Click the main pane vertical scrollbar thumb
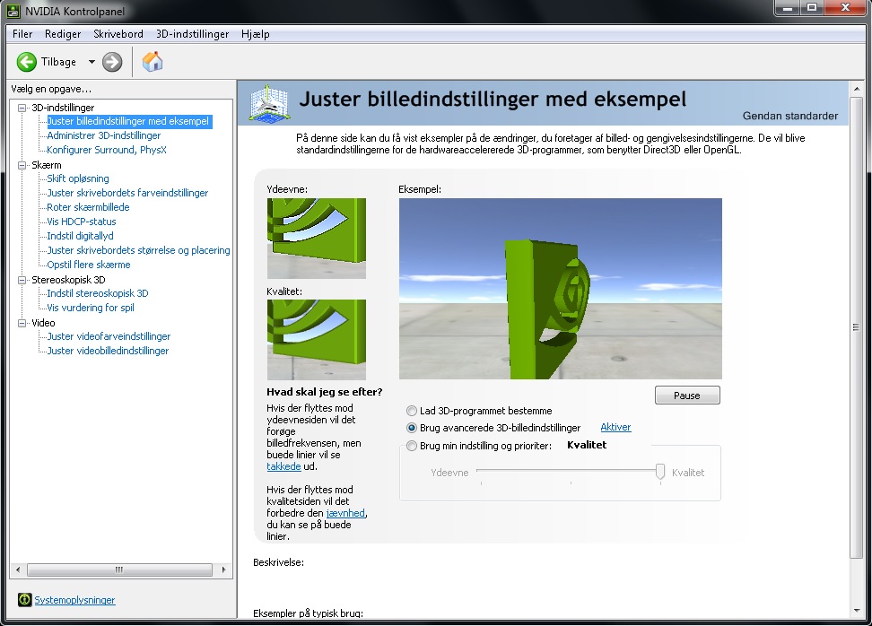 (857, 328)
